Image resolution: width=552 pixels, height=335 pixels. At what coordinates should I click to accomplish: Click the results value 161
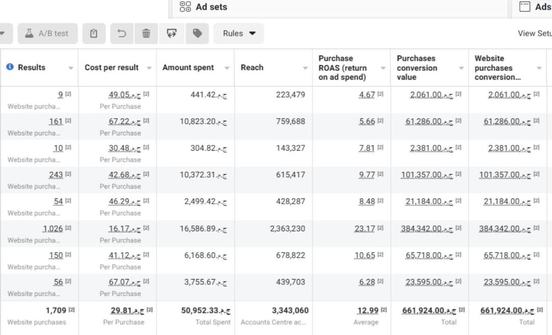[x=56, y=121]
